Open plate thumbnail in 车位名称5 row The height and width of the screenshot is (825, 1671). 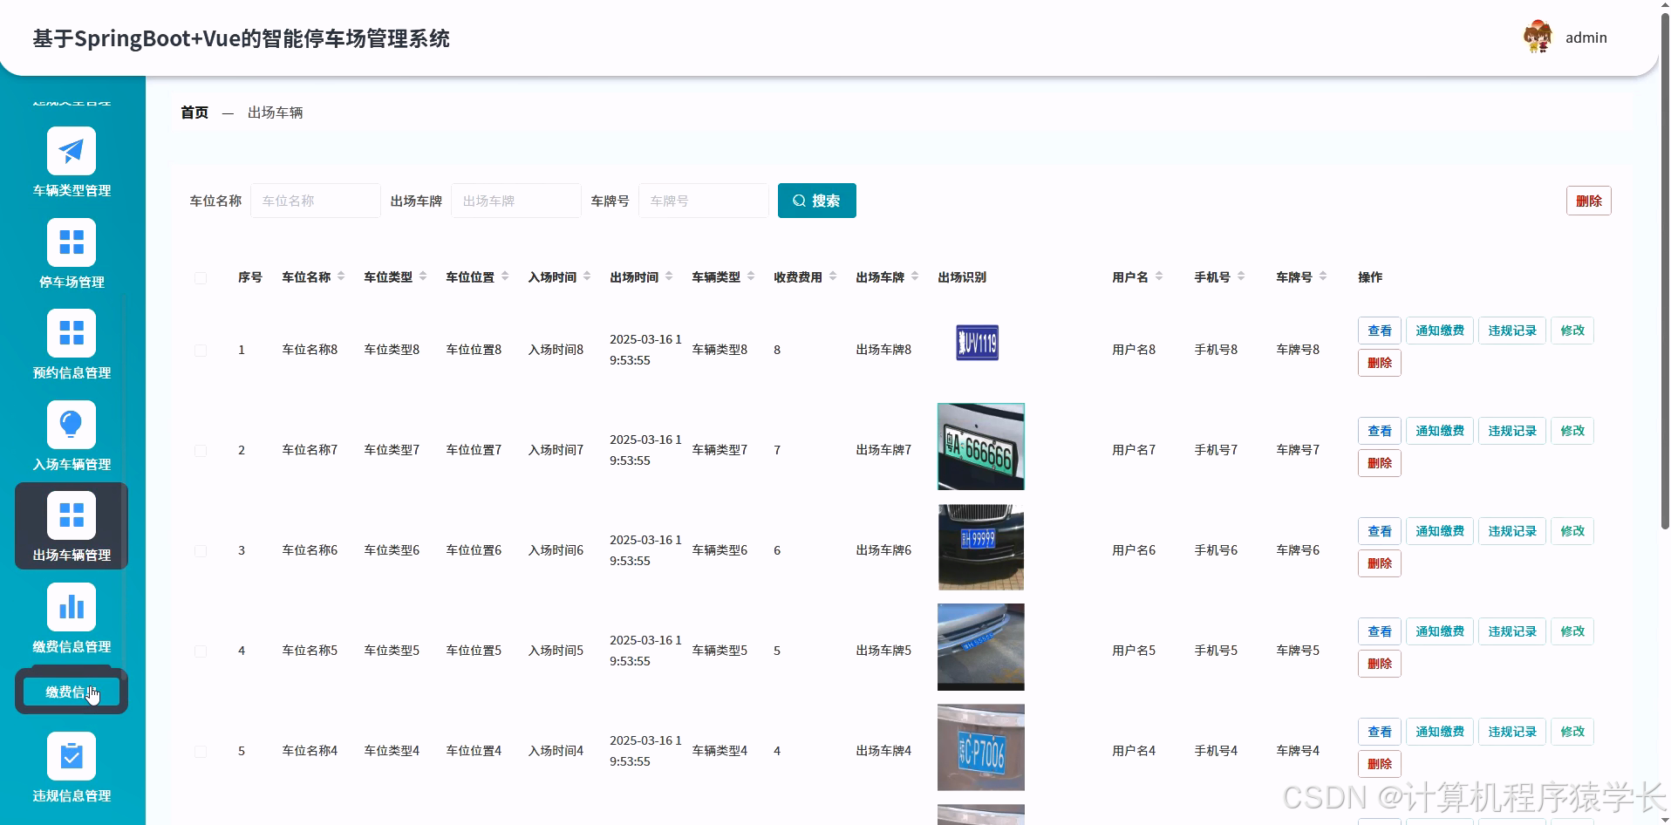coord(981,647)
